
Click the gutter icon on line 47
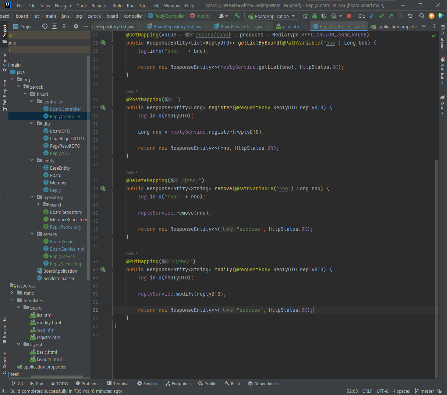(103, 270)
